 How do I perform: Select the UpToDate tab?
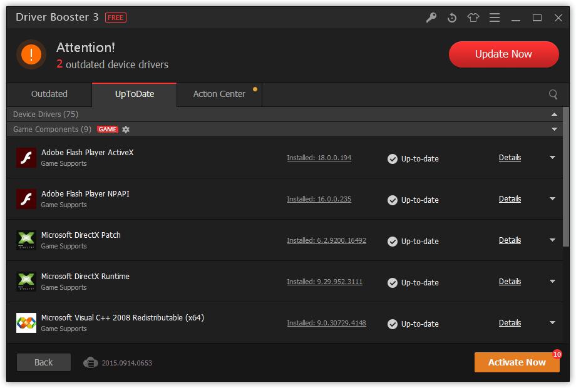pos(135,94)
